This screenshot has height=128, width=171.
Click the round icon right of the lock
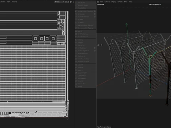click(x=71, y=2)
